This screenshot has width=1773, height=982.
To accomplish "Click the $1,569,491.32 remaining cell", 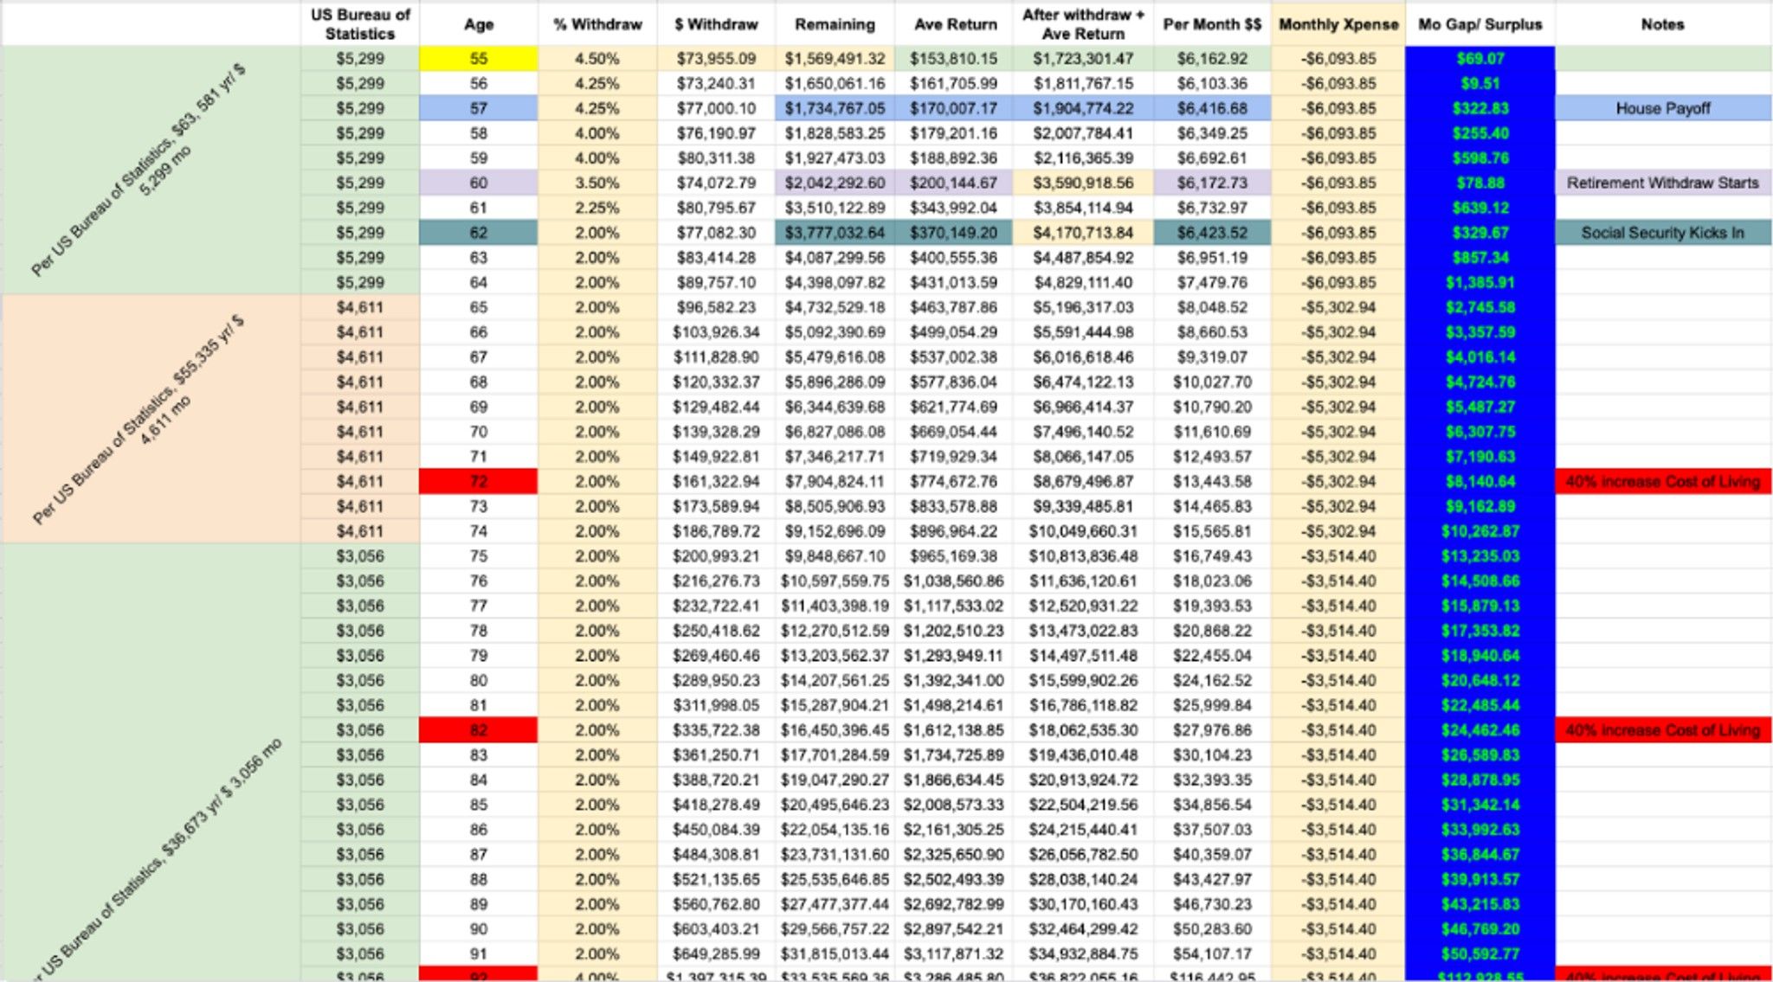I will pos(835,59).
